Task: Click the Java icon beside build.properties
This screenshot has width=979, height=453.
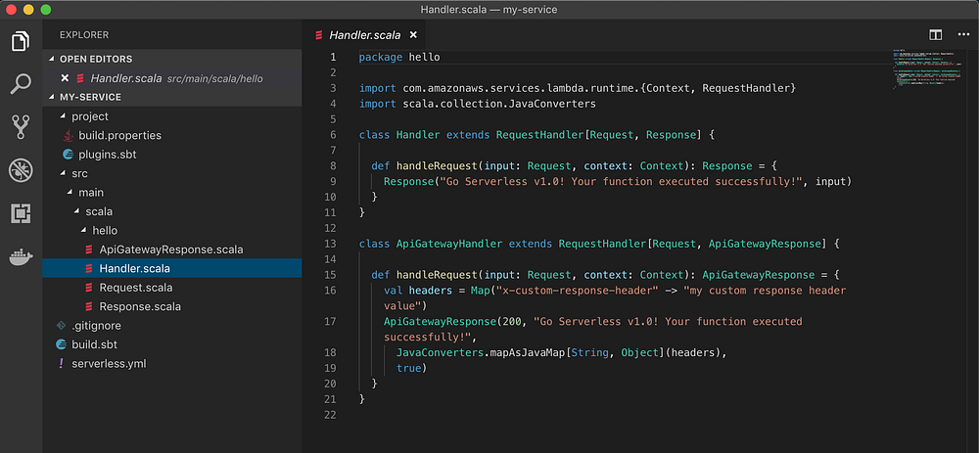Action: (69, 135)
